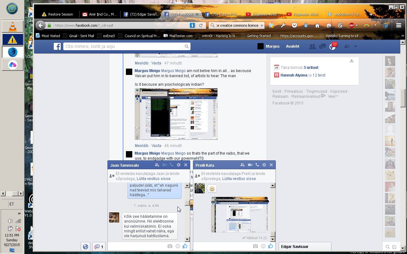
Task: Start voice call with Preili Kata
Action: [x=257, y=165]
